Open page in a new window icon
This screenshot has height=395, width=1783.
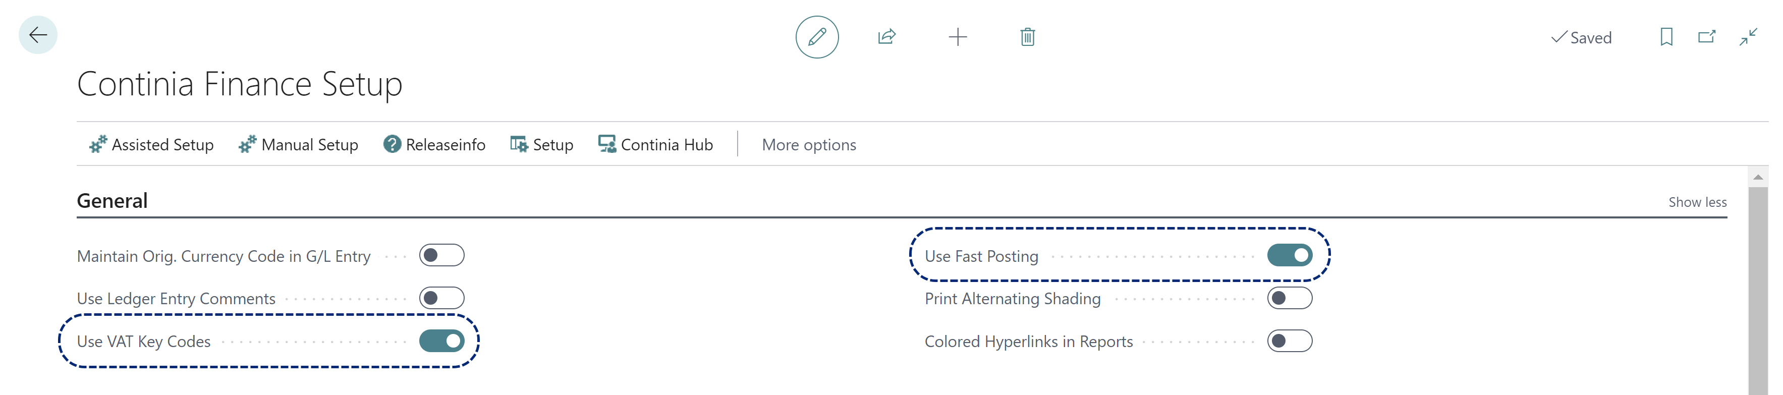tap(1707, 37)
